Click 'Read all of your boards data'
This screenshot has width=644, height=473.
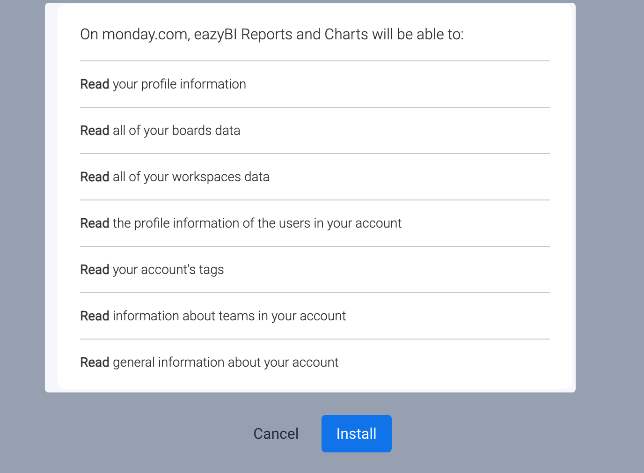[161, 131]
